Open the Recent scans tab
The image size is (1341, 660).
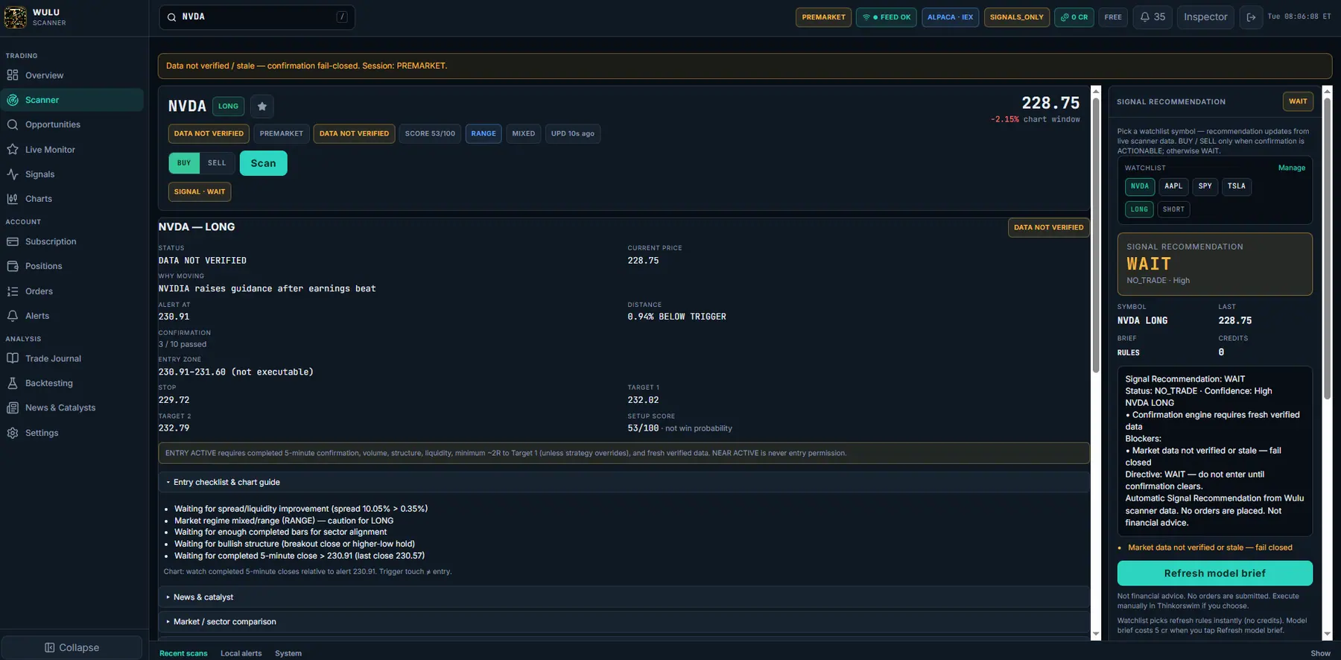tap(183, 653)
